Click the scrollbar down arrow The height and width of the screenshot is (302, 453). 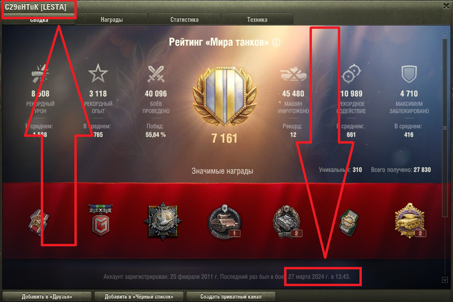(x=445, y=280)
